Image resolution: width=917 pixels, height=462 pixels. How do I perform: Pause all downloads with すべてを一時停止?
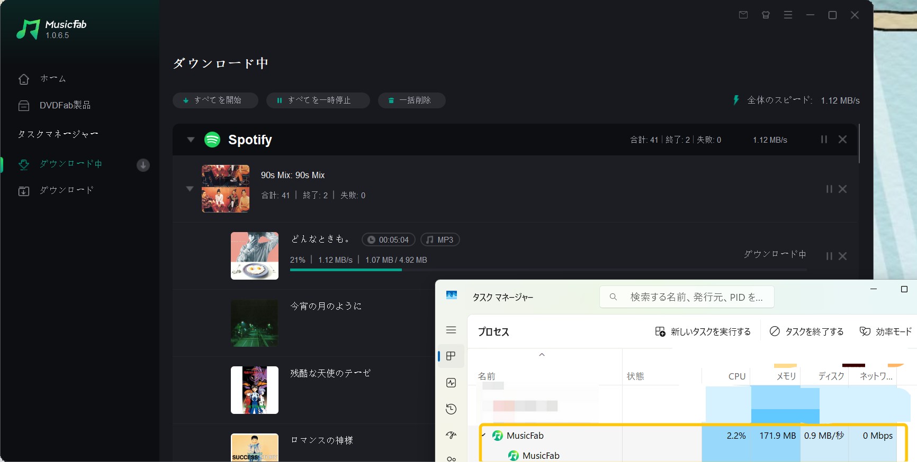(x=318, y=100)
